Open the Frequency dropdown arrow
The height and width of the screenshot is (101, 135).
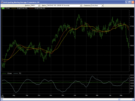click(103, 6)
